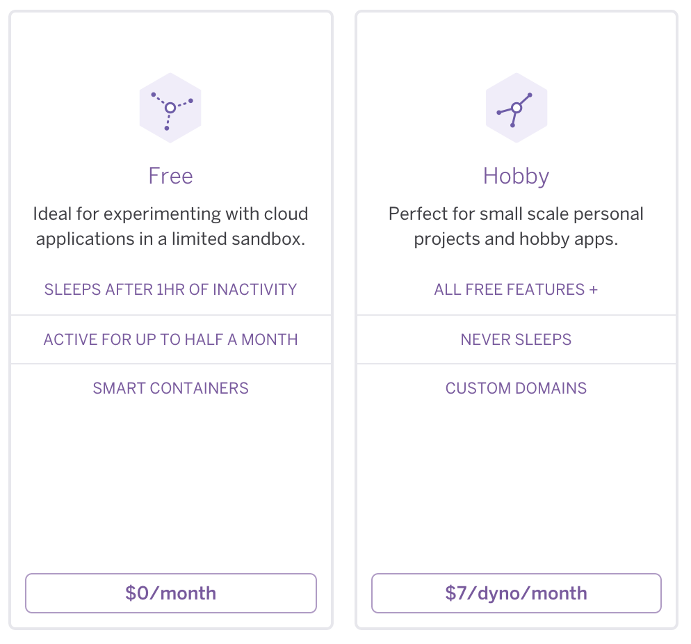Click the Hobby plan connected-node hexagon icon

coord(516,108)
